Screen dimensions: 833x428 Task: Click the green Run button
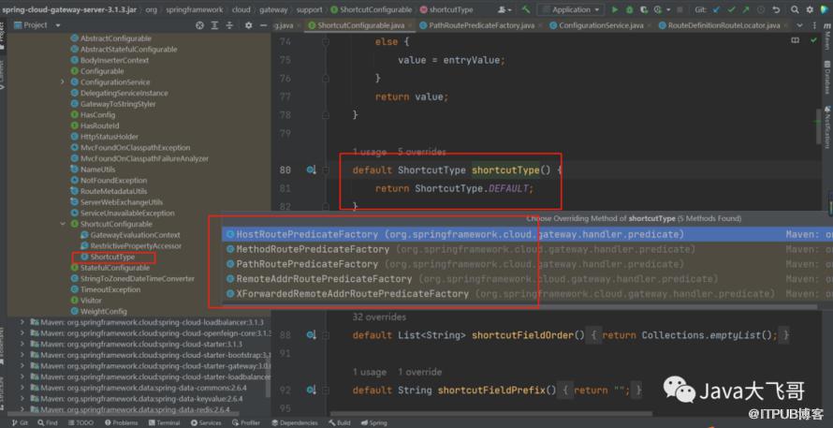615,9
